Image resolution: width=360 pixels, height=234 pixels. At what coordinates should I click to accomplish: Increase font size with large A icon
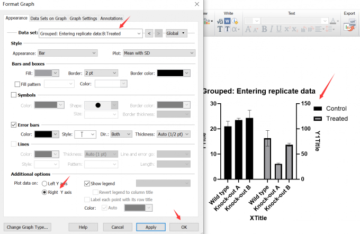tap(248, 29)
